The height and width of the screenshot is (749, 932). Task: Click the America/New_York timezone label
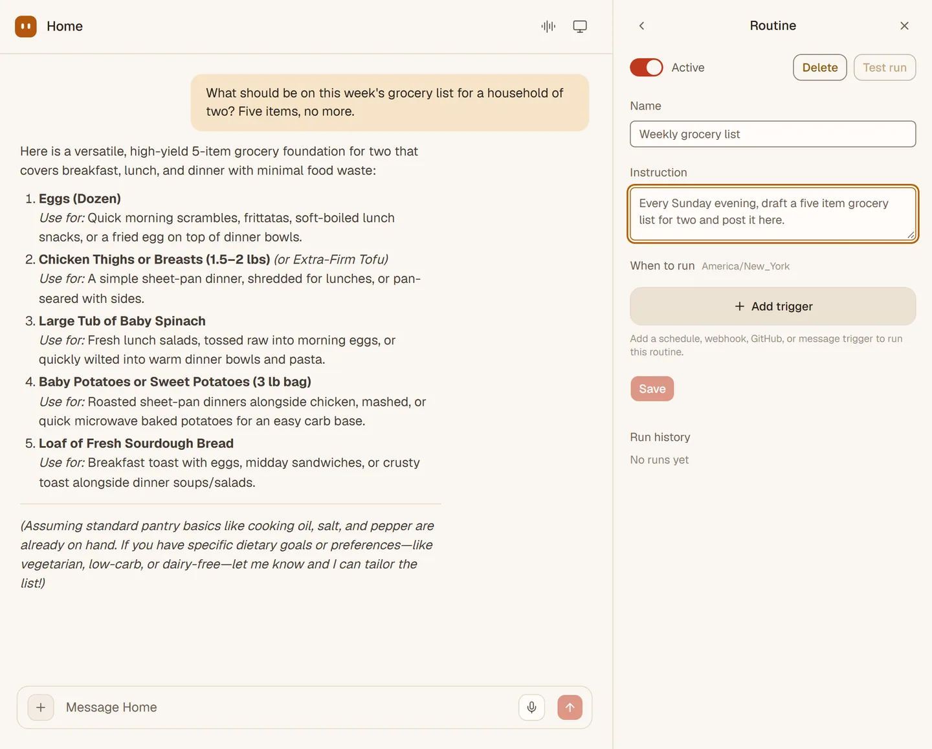tap(746, 266)
